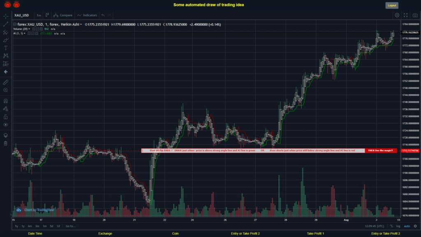Select the 6m time range
This screenshot has width=421, height=237.
coord(30,226)
